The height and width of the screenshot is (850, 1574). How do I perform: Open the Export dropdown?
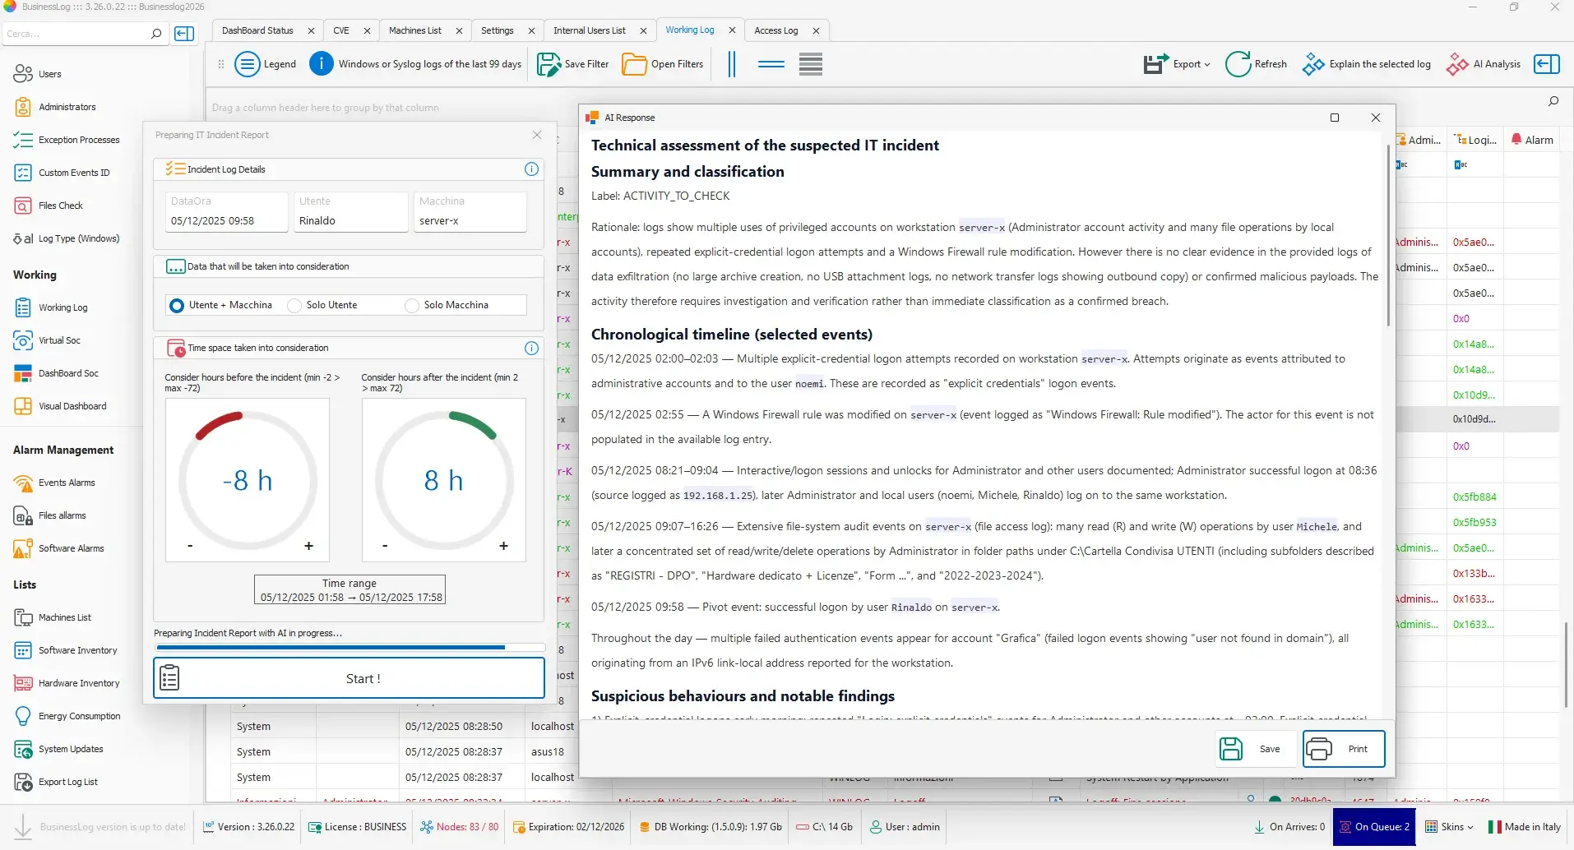tap(1177, 64)
